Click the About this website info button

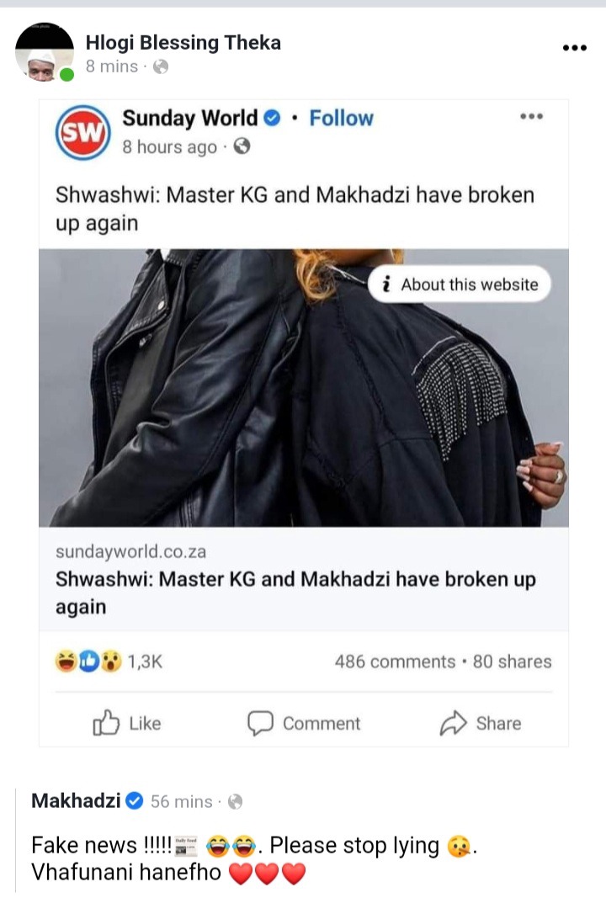click(x=460, y=284)
